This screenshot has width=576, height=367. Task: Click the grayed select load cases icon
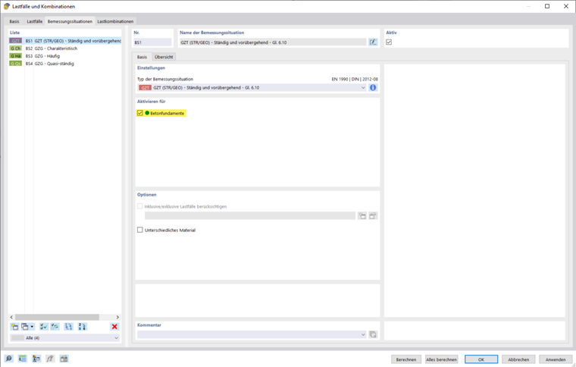pyautogui.click(x=362, y=216)
